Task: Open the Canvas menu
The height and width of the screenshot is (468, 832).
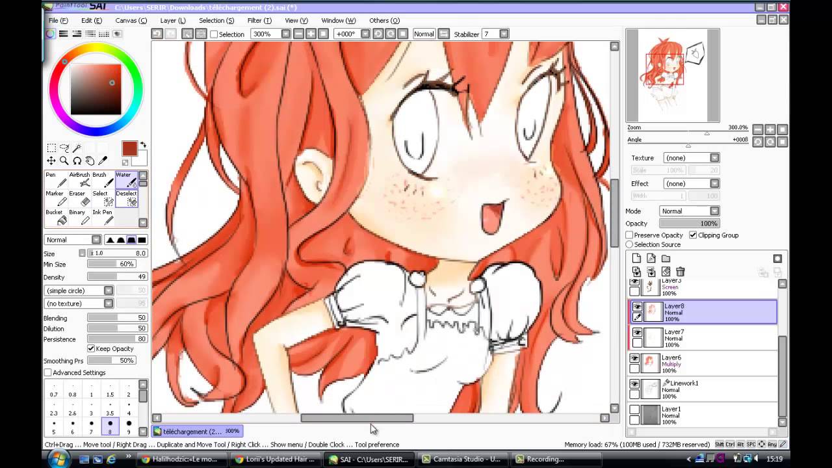Action: [x=131, y=20]
